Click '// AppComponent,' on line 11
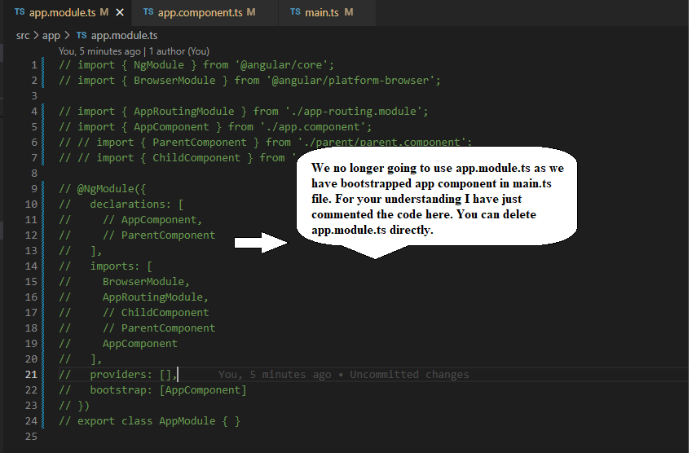The width and height of the screenshot is (692, 453). coord(152,220)
